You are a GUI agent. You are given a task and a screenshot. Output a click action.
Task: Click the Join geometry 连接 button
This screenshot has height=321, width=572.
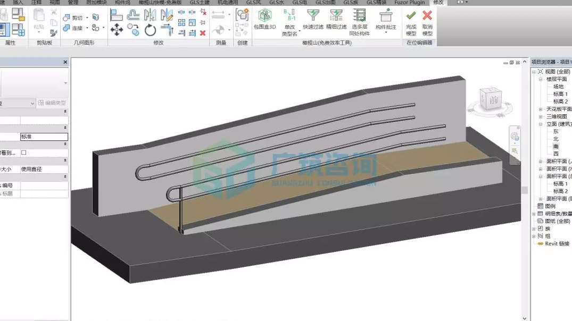73,28
